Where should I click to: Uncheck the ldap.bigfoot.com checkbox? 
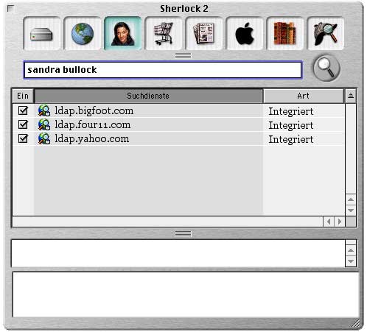[x=23, y=110]
